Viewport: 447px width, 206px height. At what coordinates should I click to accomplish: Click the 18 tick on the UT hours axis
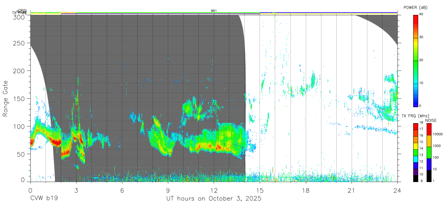[305, 190]
